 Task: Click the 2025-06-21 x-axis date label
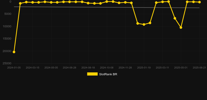[199, 68]
